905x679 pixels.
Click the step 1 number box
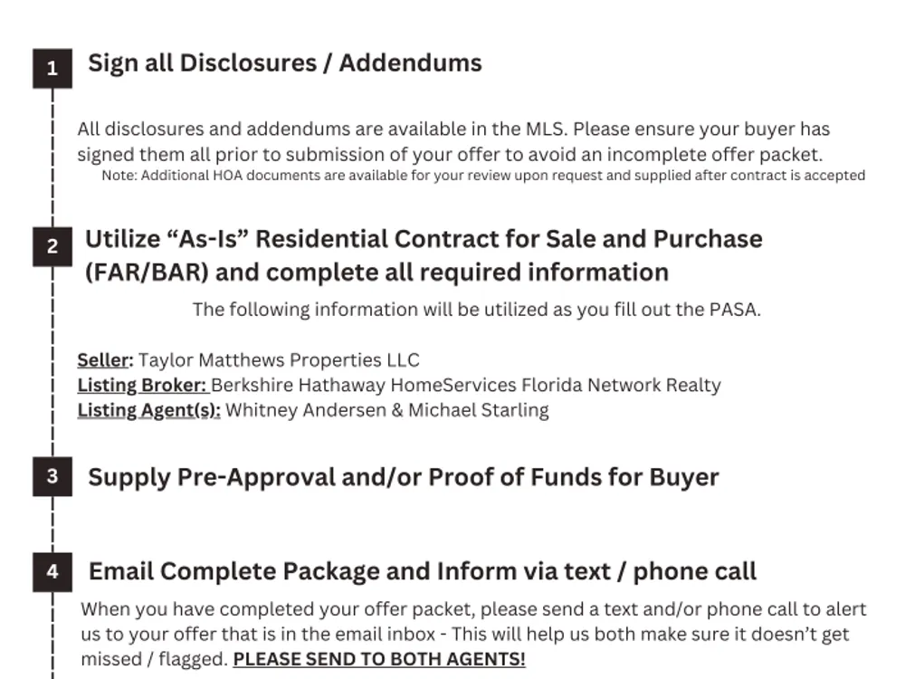(x=52, y=68)
